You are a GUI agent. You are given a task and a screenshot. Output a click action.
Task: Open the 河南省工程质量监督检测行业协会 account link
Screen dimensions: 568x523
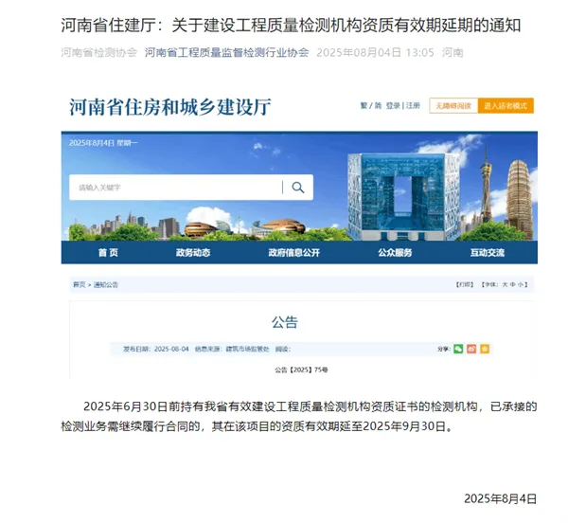[x=227, y=52]
